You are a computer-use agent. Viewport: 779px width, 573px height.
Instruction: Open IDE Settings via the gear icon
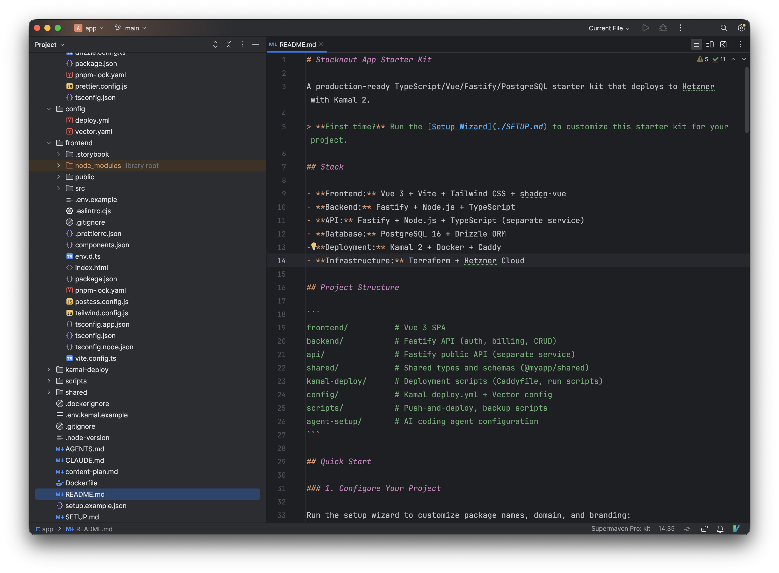(741, 28)
